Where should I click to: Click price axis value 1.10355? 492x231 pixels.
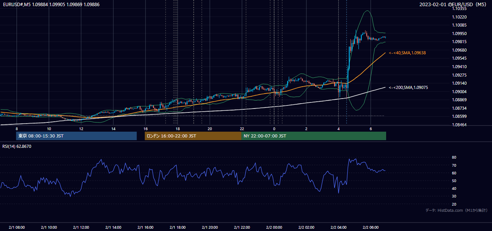(459, 8)
